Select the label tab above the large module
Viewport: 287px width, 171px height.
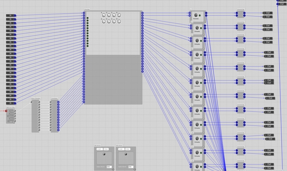click(x=87, y=9)
